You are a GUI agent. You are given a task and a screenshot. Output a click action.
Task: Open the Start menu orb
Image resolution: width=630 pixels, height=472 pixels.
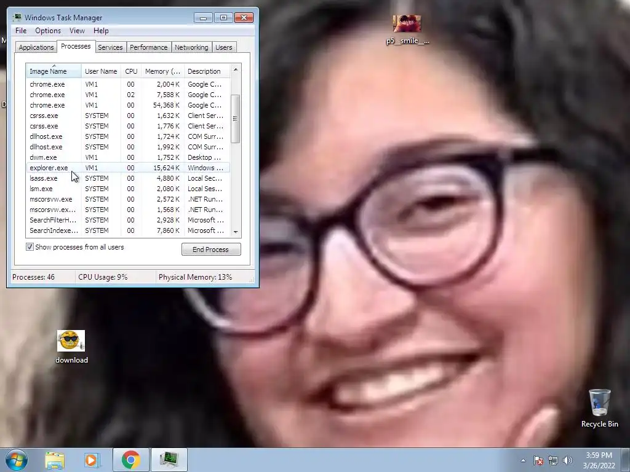[x=17, y=460]
